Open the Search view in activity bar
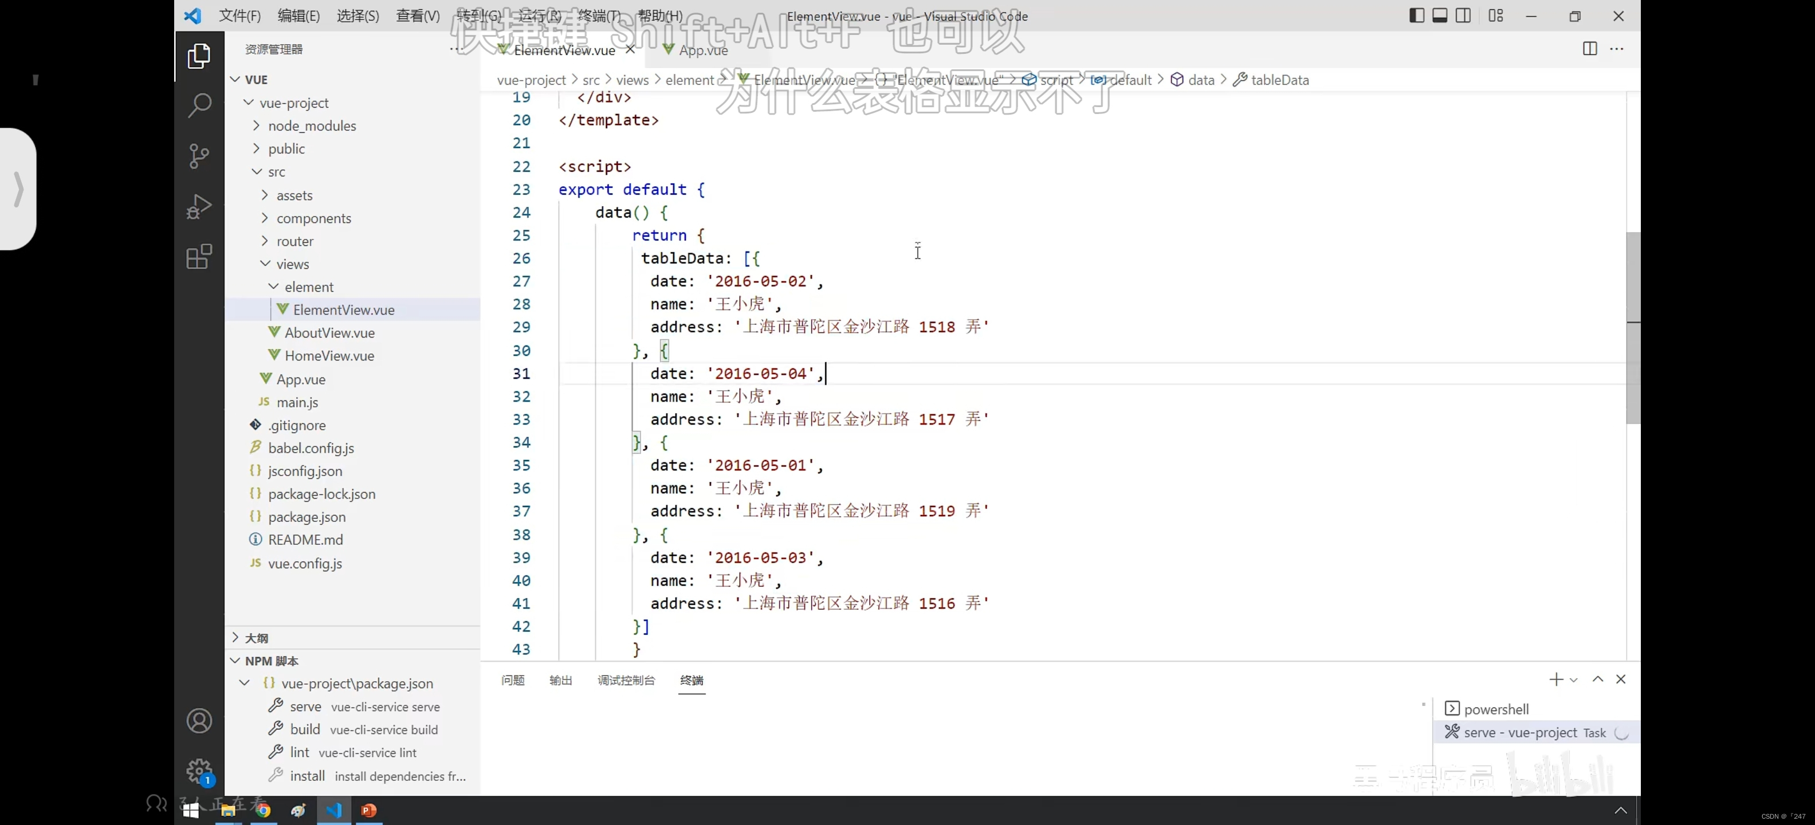The width and height of the screenshot is (1815, 825). click(199, 107)
